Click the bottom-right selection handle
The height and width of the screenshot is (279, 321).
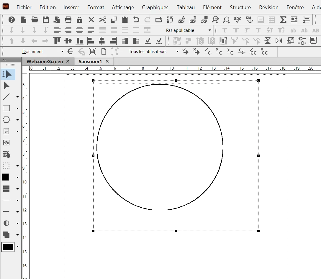pyautogui.click(x=258, y=231)
